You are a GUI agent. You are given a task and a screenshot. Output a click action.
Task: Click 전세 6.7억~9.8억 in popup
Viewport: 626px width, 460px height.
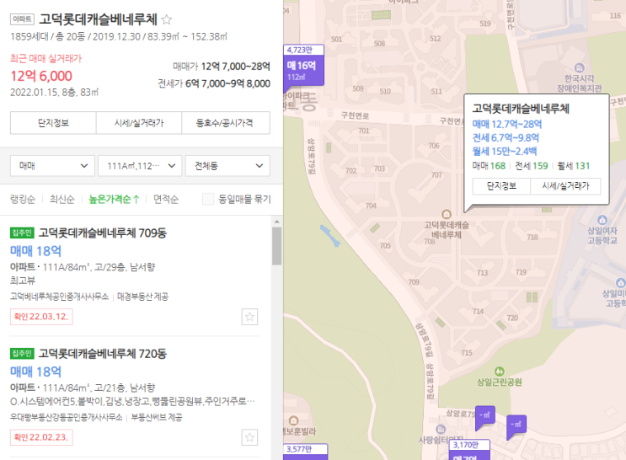506,138
